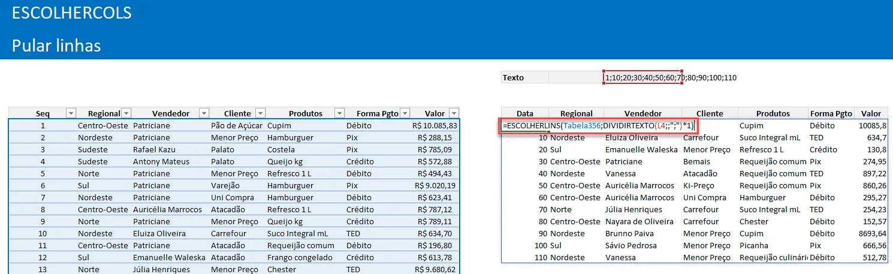Select the Vendedor header in right table
The image size is (893, 274).
(642, 113)
